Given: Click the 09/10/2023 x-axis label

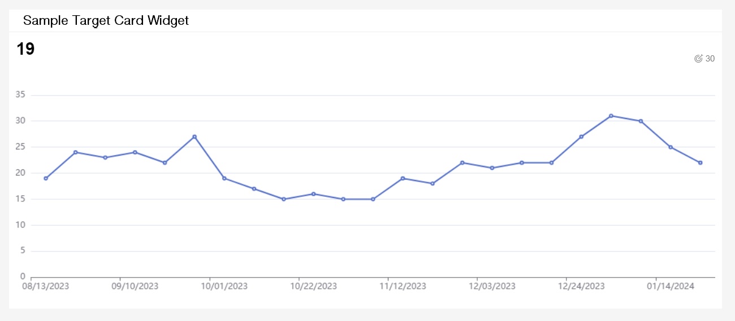Looking at the screenshot, I should coord(135,287).
